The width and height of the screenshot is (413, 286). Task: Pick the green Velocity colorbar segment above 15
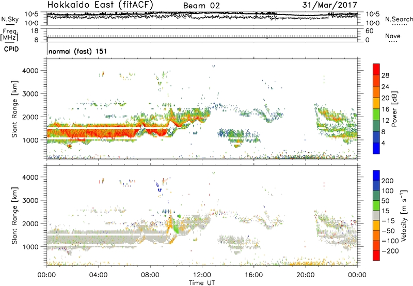(376, 205)
